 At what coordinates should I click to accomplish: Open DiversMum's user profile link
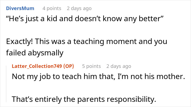click(20, 8)
